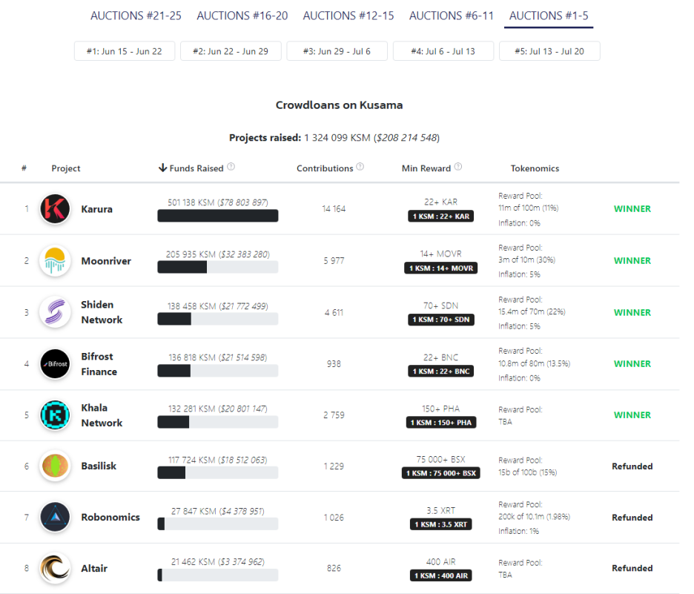Open the Khala Network logo
Screen dimensions: 694x594
[x=55, y=415]
